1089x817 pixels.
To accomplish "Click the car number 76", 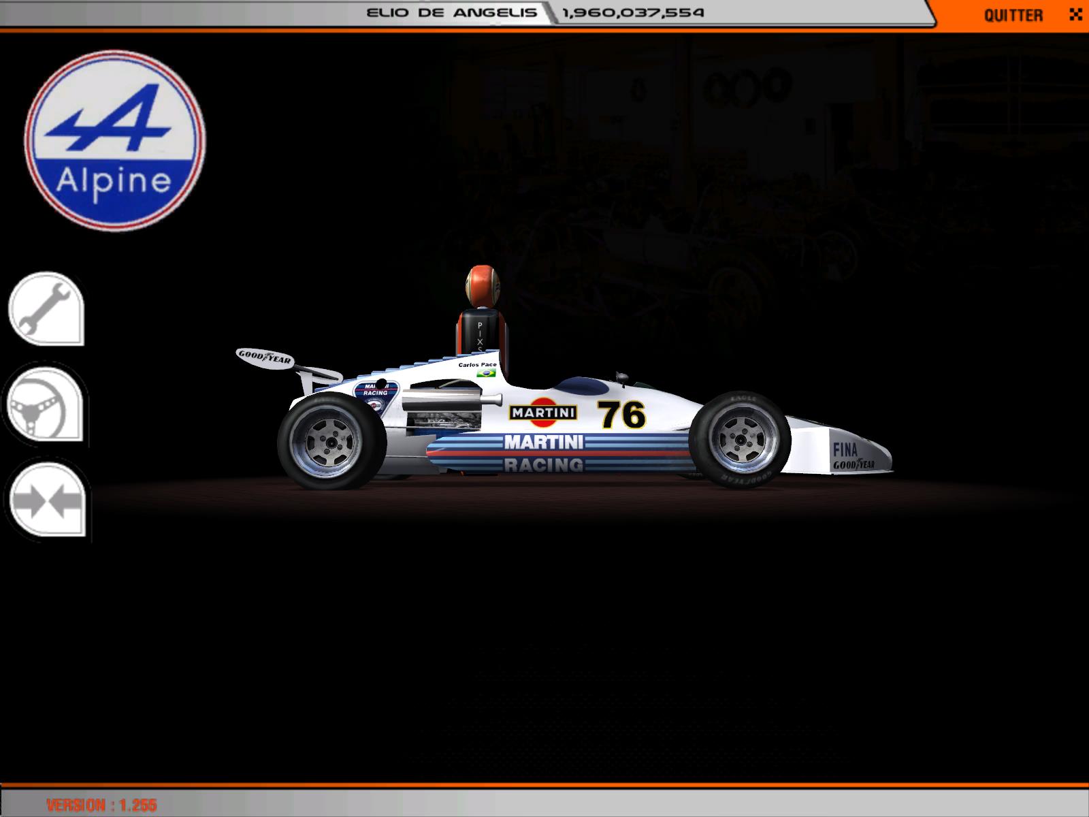I will point(621,415).
